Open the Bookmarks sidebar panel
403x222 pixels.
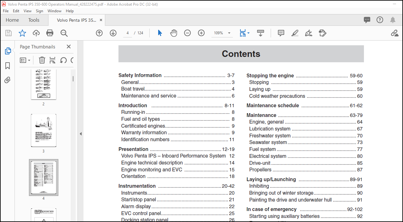click(8, 66)
